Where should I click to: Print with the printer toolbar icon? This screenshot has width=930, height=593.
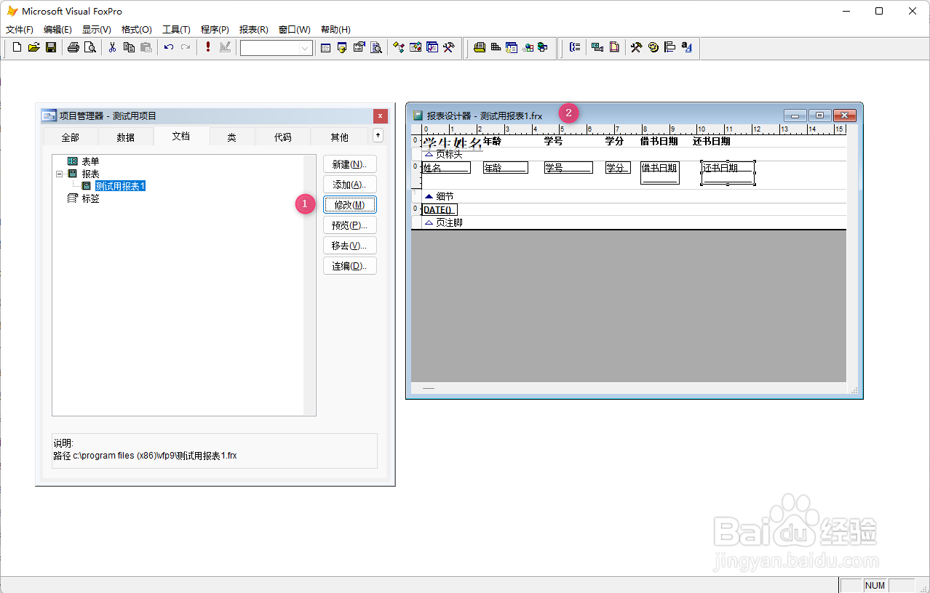[73, 47]
